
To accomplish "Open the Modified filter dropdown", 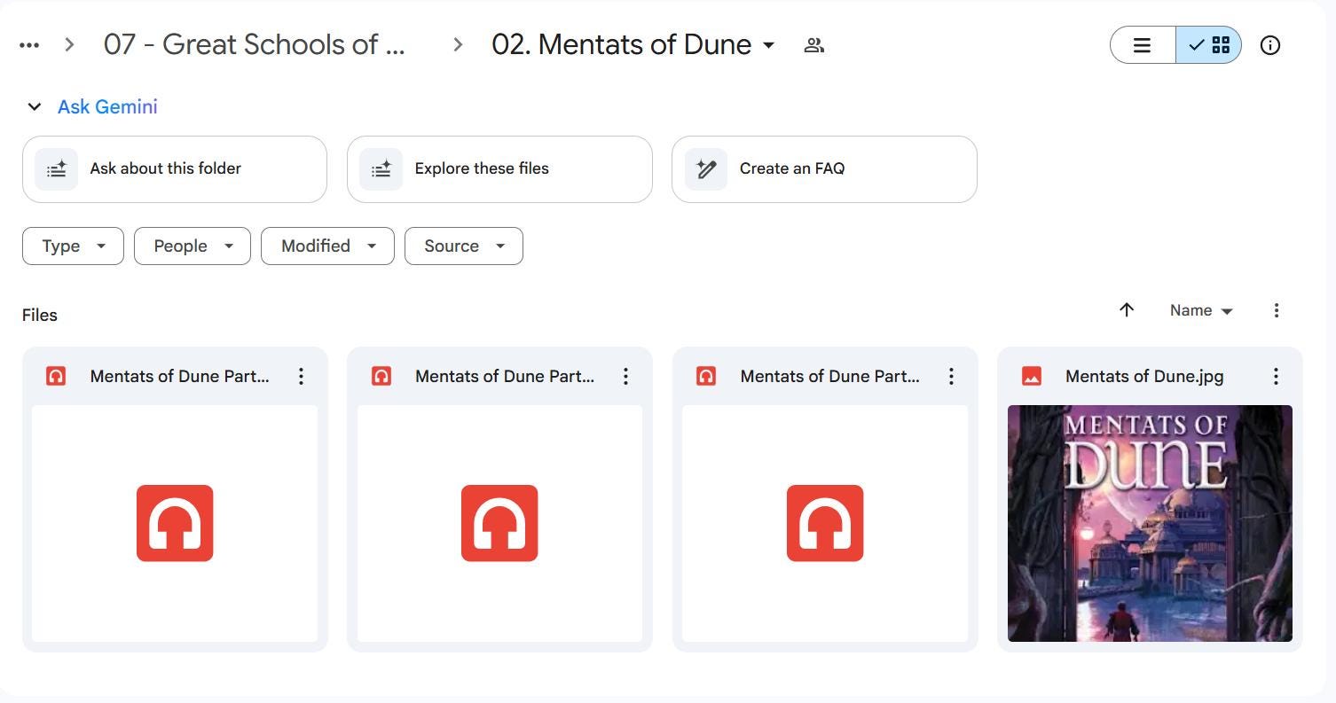I will point(327,246).
